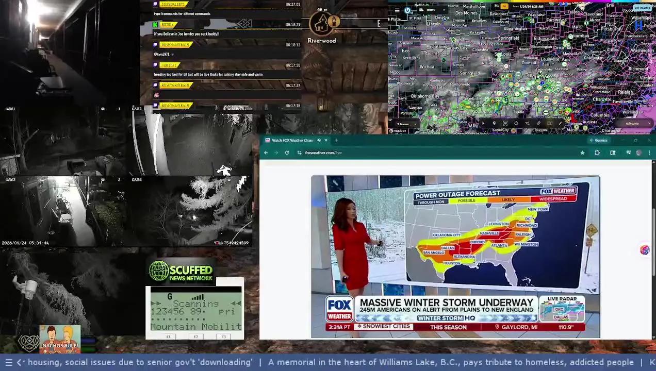Open the Chrome three-dot menu
This screenshot has width=656, height=371.
point(649,153)
